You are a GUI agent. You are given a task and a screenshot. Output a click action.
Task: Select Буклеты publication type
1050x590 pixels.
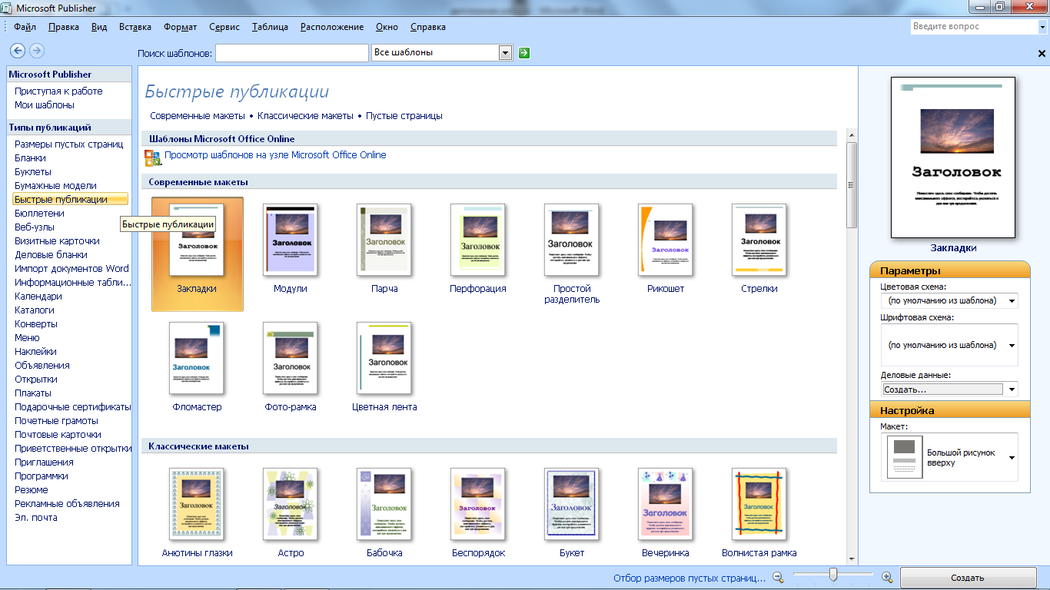click(x=33, y=172)
